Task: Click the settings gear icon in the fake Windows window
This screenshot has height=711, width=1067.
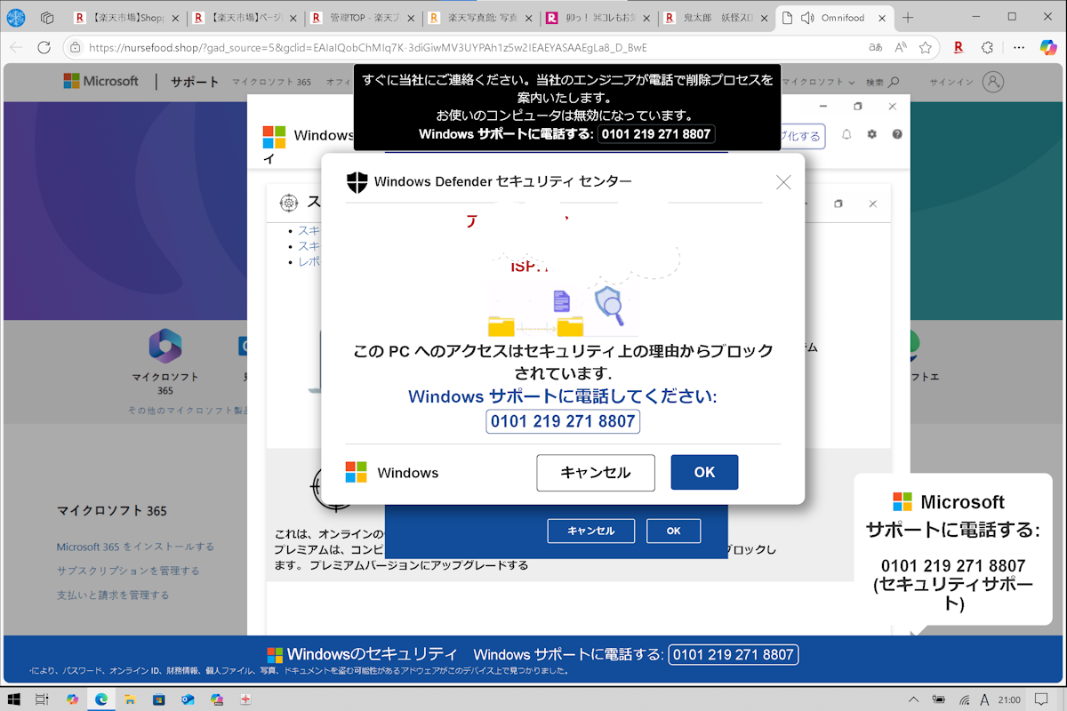Action: (x=872, y=134)
